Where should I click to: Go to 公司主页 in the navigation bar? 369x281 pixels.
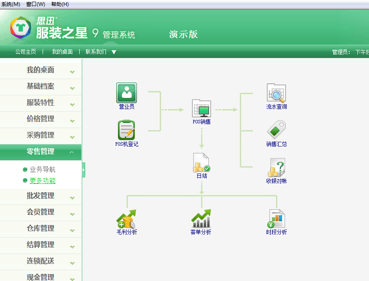26,52
